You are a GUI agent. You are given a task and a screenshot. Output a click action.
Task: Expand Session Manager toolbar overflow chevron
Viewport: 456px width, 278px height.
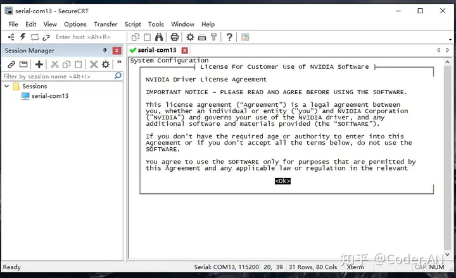(x=119, y=62)
